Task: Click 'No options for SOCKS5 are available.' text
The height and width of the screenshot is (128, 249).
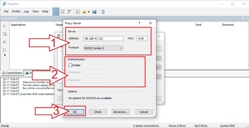Action: [90, 98]
